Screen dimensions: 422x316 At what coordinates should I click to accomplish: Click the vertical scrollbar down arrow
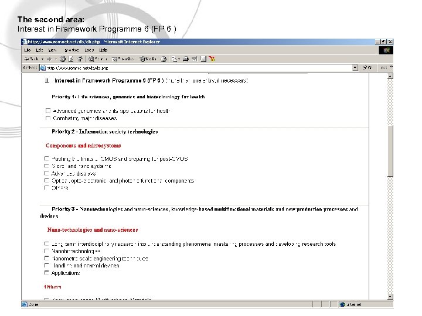(390, 297)
